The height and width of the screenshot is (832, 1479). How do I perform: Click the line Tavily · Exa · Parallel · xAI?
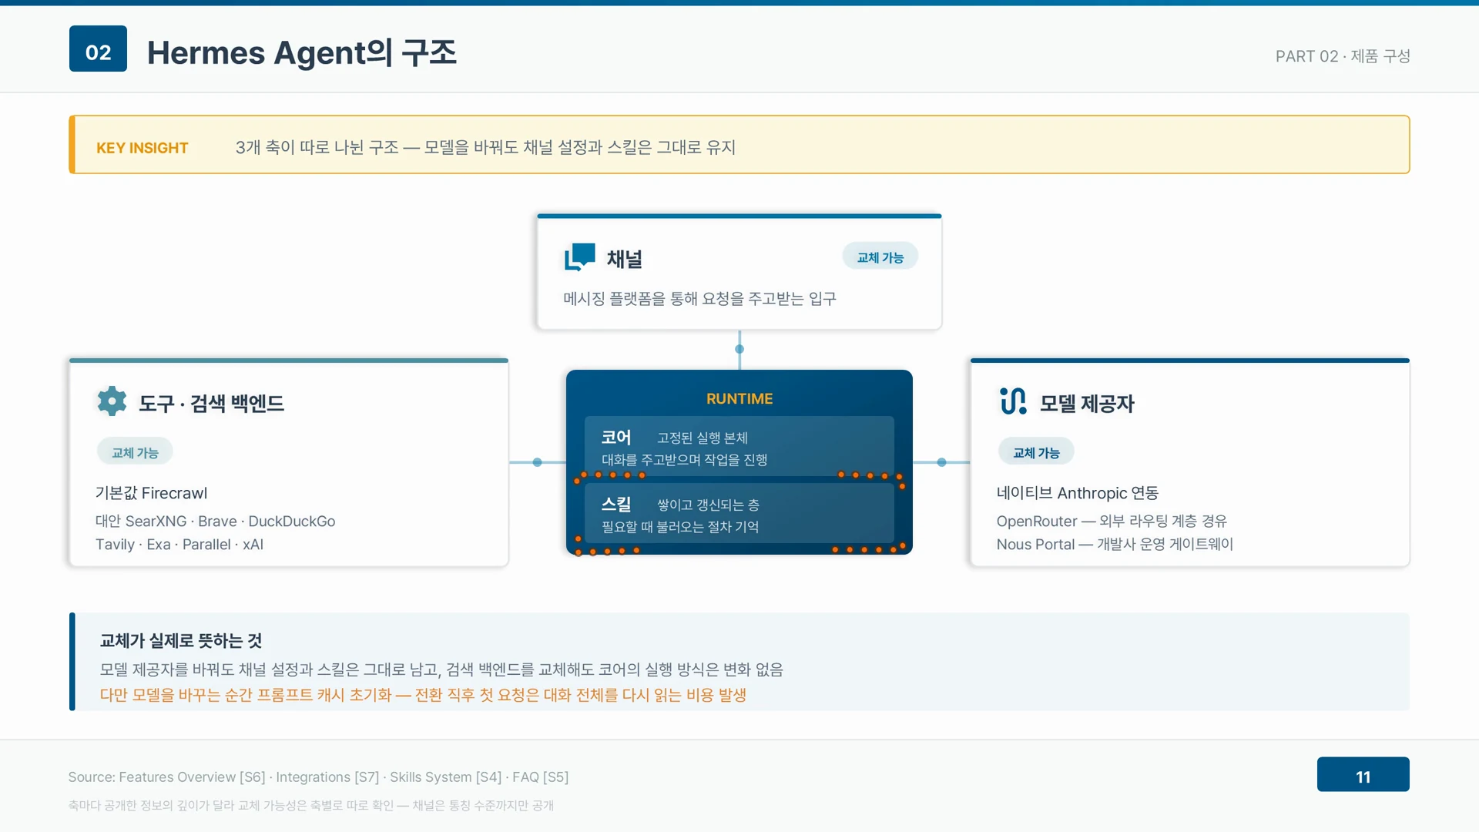179,545
